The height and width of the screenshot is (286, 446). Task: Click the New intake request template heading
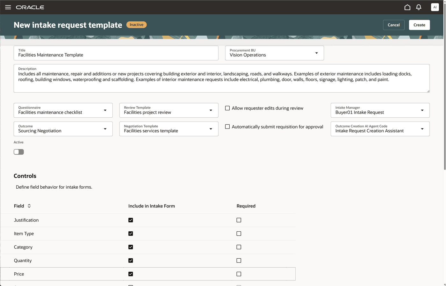coord(68,25)
